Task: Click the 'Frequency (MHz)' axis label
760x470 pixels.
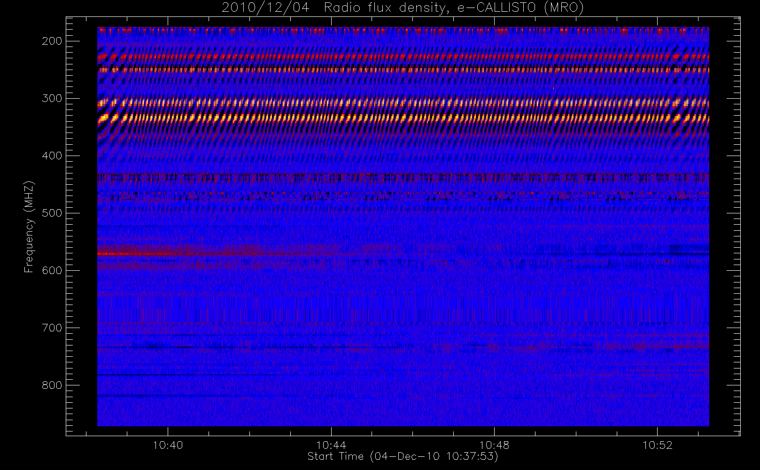Action: coord(29,227)
